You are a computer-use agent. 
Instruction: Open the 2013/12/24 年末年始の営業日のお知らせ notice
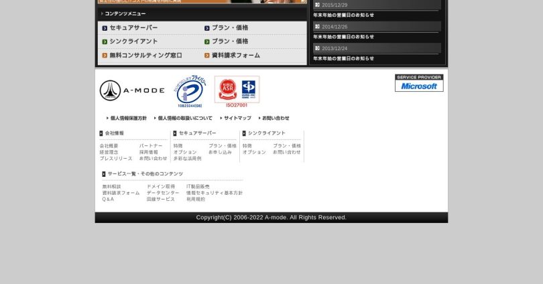[343, 59]
